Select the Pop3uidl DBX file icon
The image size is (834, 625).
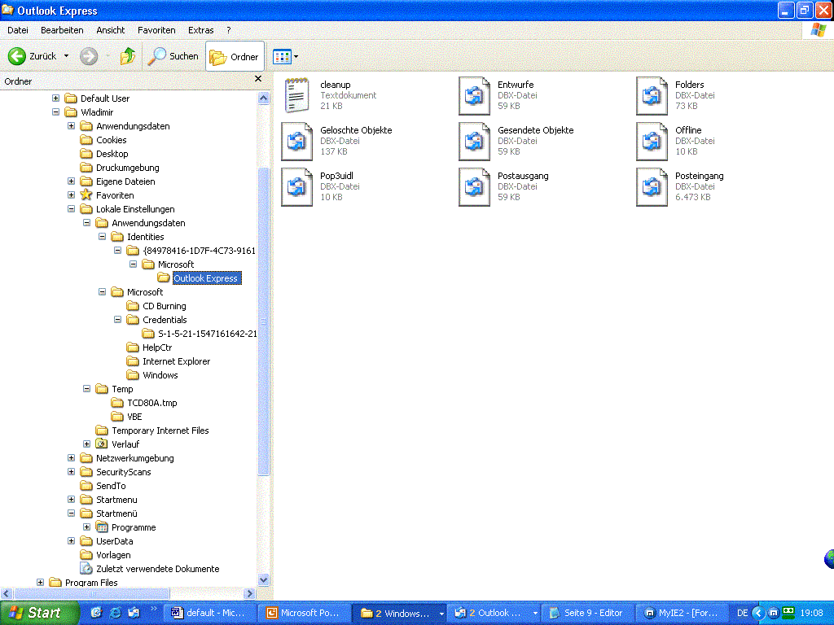coord(296,187)
